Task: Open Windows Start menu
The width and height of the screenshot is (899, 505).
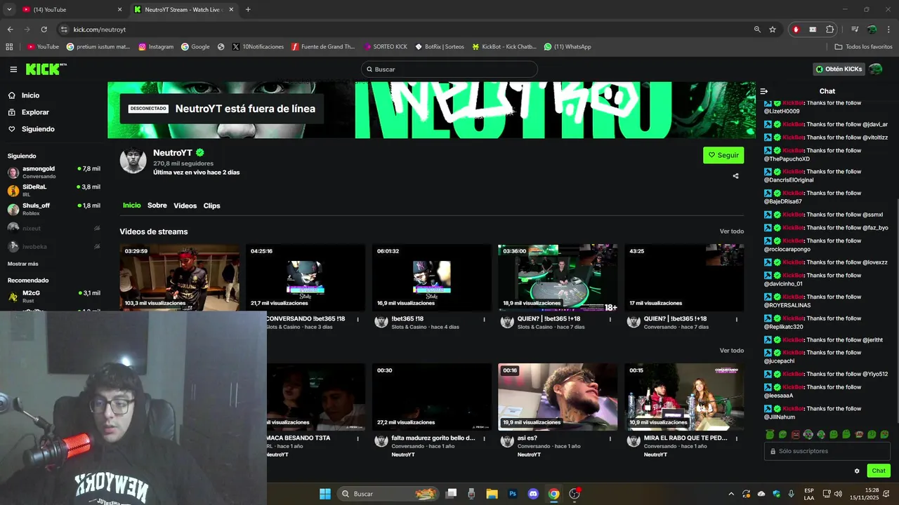Action: [325, 494]
